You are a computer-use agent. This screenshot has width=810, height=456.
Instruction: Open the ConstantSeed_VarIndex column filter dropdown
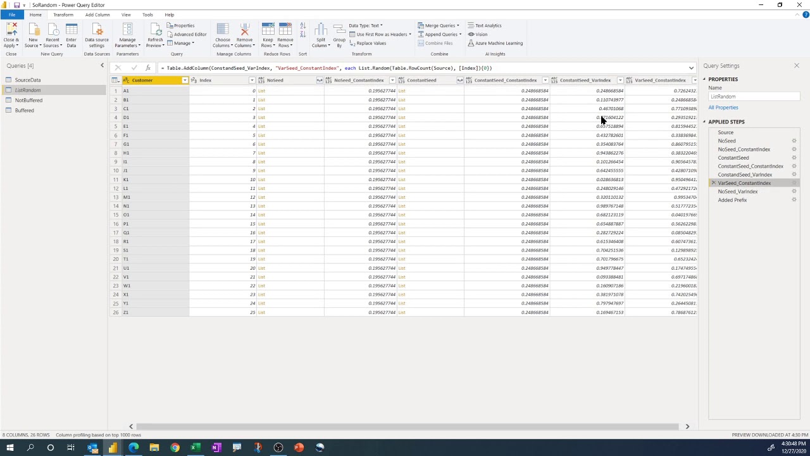620,80
